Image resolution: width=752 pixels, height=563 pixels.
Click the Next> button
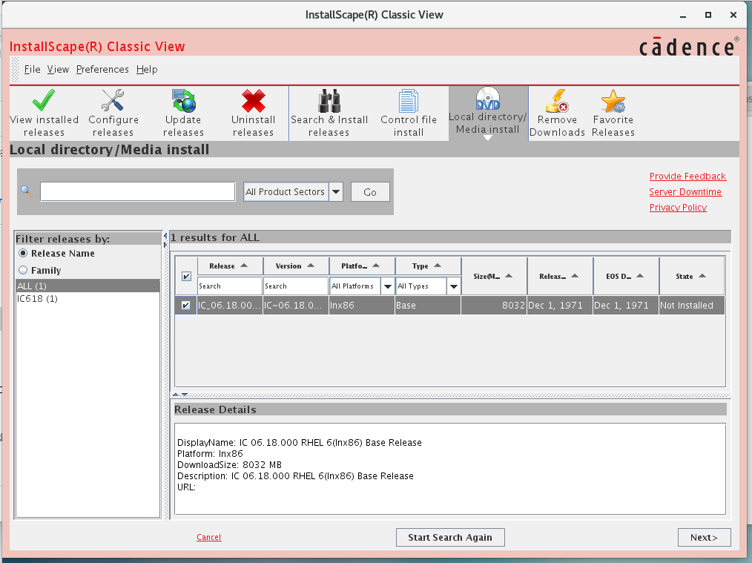click(704, 538)
